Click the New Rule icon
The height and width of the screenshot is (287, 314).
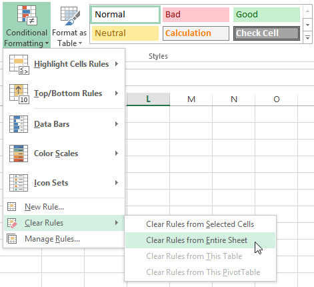12,207
